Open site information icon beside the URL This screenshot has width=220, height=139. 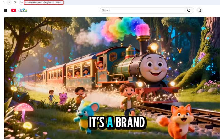pyautogui.click(x=21, y=2)
